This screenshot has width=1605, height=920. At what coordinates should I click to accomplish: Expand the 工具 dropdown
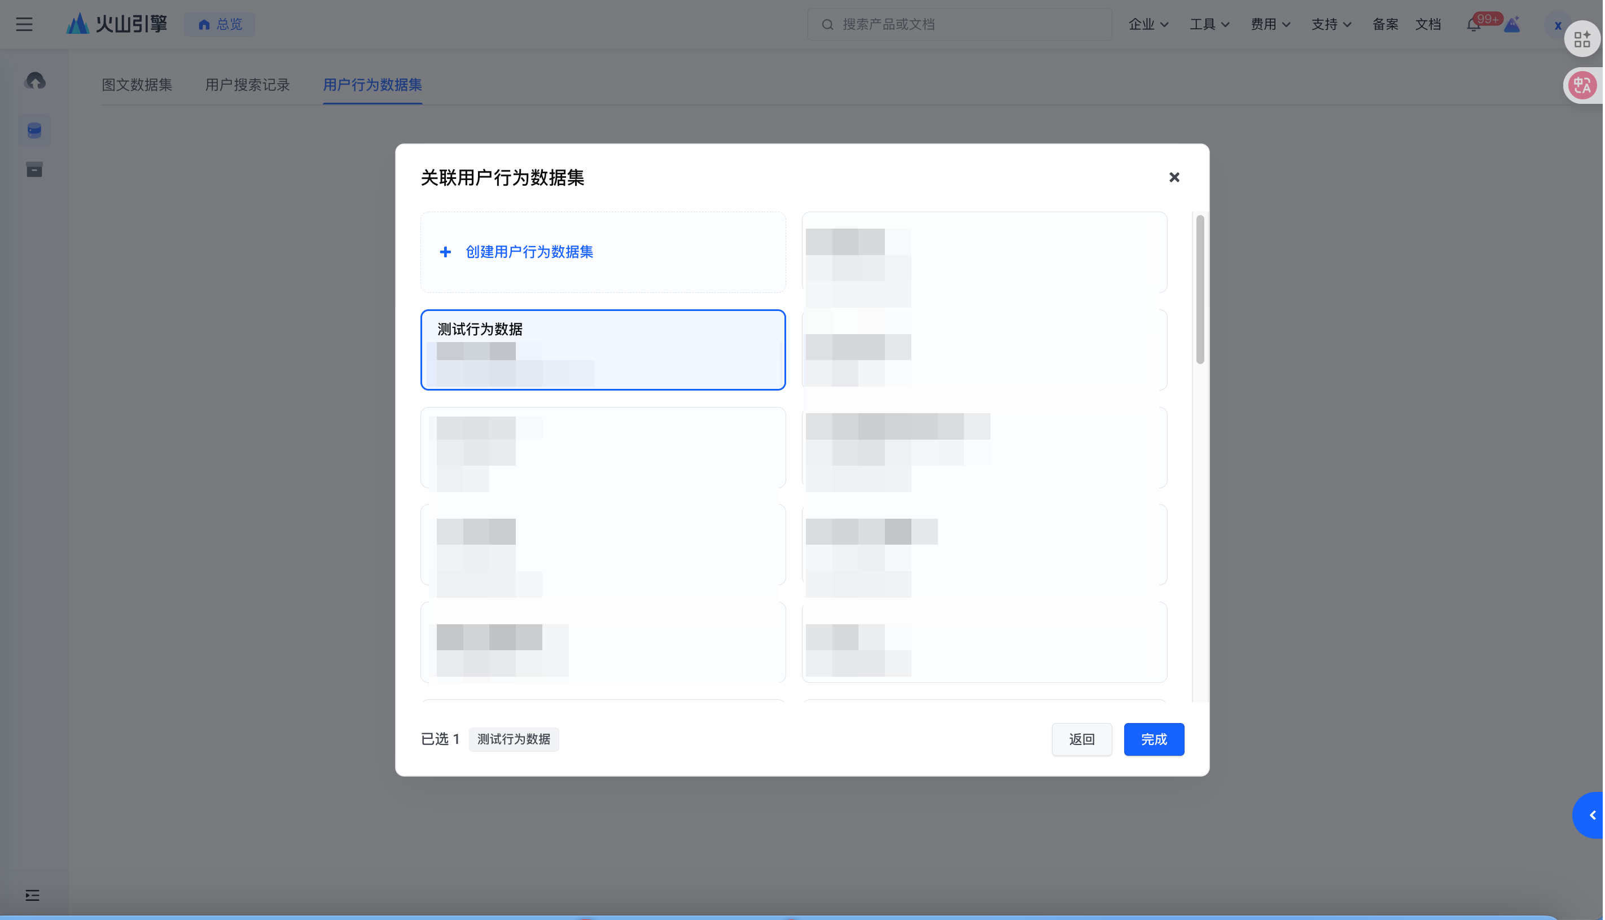tap(1211, 24)
